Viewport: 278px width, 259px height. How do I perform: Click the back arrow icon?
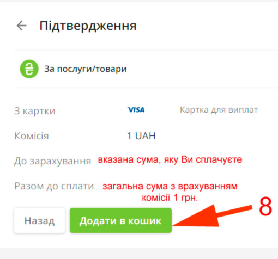pos(22,26)
